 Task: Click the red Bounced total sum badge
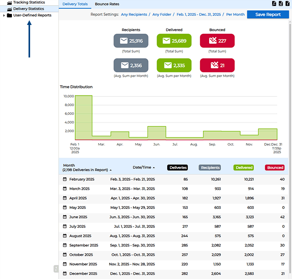217,41
